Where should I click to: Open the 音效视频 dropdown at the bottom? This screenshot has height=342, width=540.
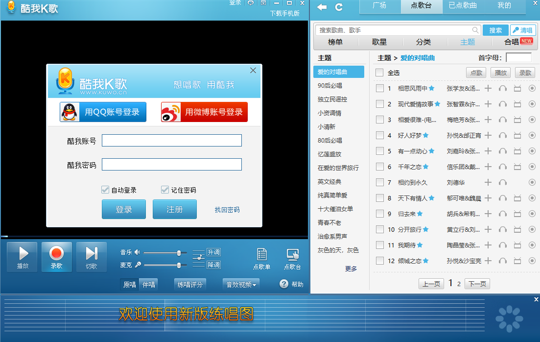(x=240, y=284)
